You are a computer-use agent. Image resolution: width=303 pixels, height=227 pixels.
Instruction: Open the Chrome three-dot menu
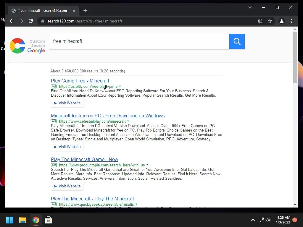291,21
